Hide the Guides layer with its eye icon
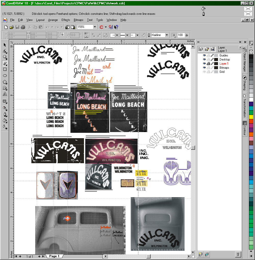The width and height of the screenshot is (255, 260). pos(204,55)
